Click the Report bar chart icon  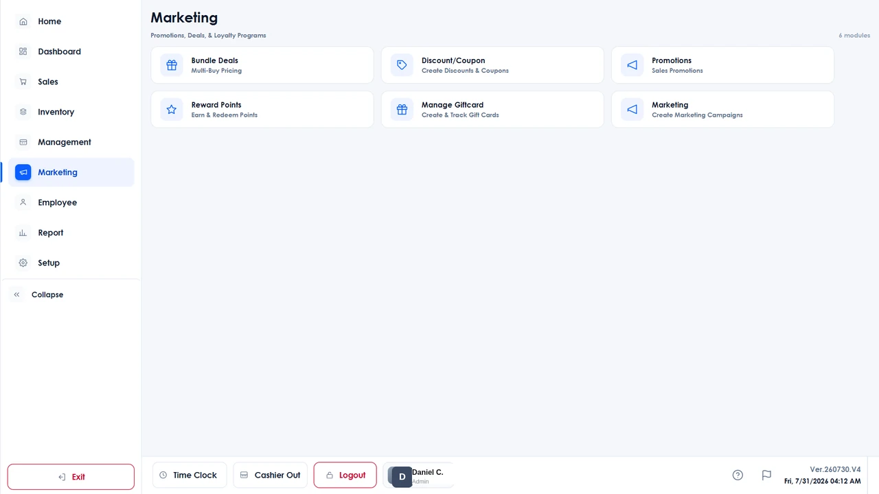[x=23, y=233]
